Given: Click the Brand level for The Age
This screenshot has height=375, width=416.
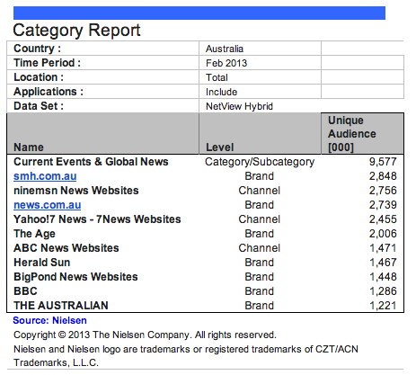Looking at the screenshot, I should coord(260,234).
